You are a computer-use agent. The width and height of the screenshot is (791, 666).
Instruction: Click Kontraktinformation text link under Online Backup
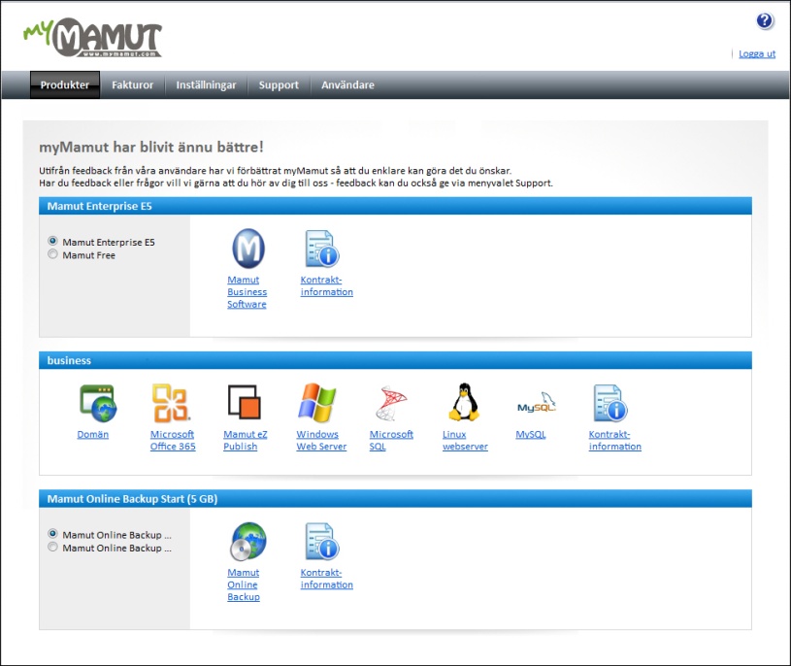(x=326, y=579)
